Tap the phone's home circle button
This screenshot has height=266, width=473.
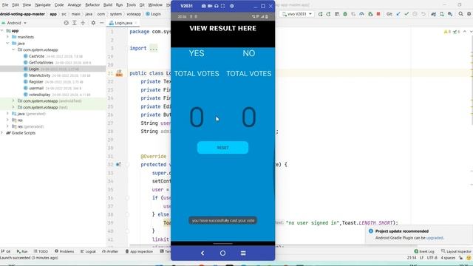click(x=222, y=253)
